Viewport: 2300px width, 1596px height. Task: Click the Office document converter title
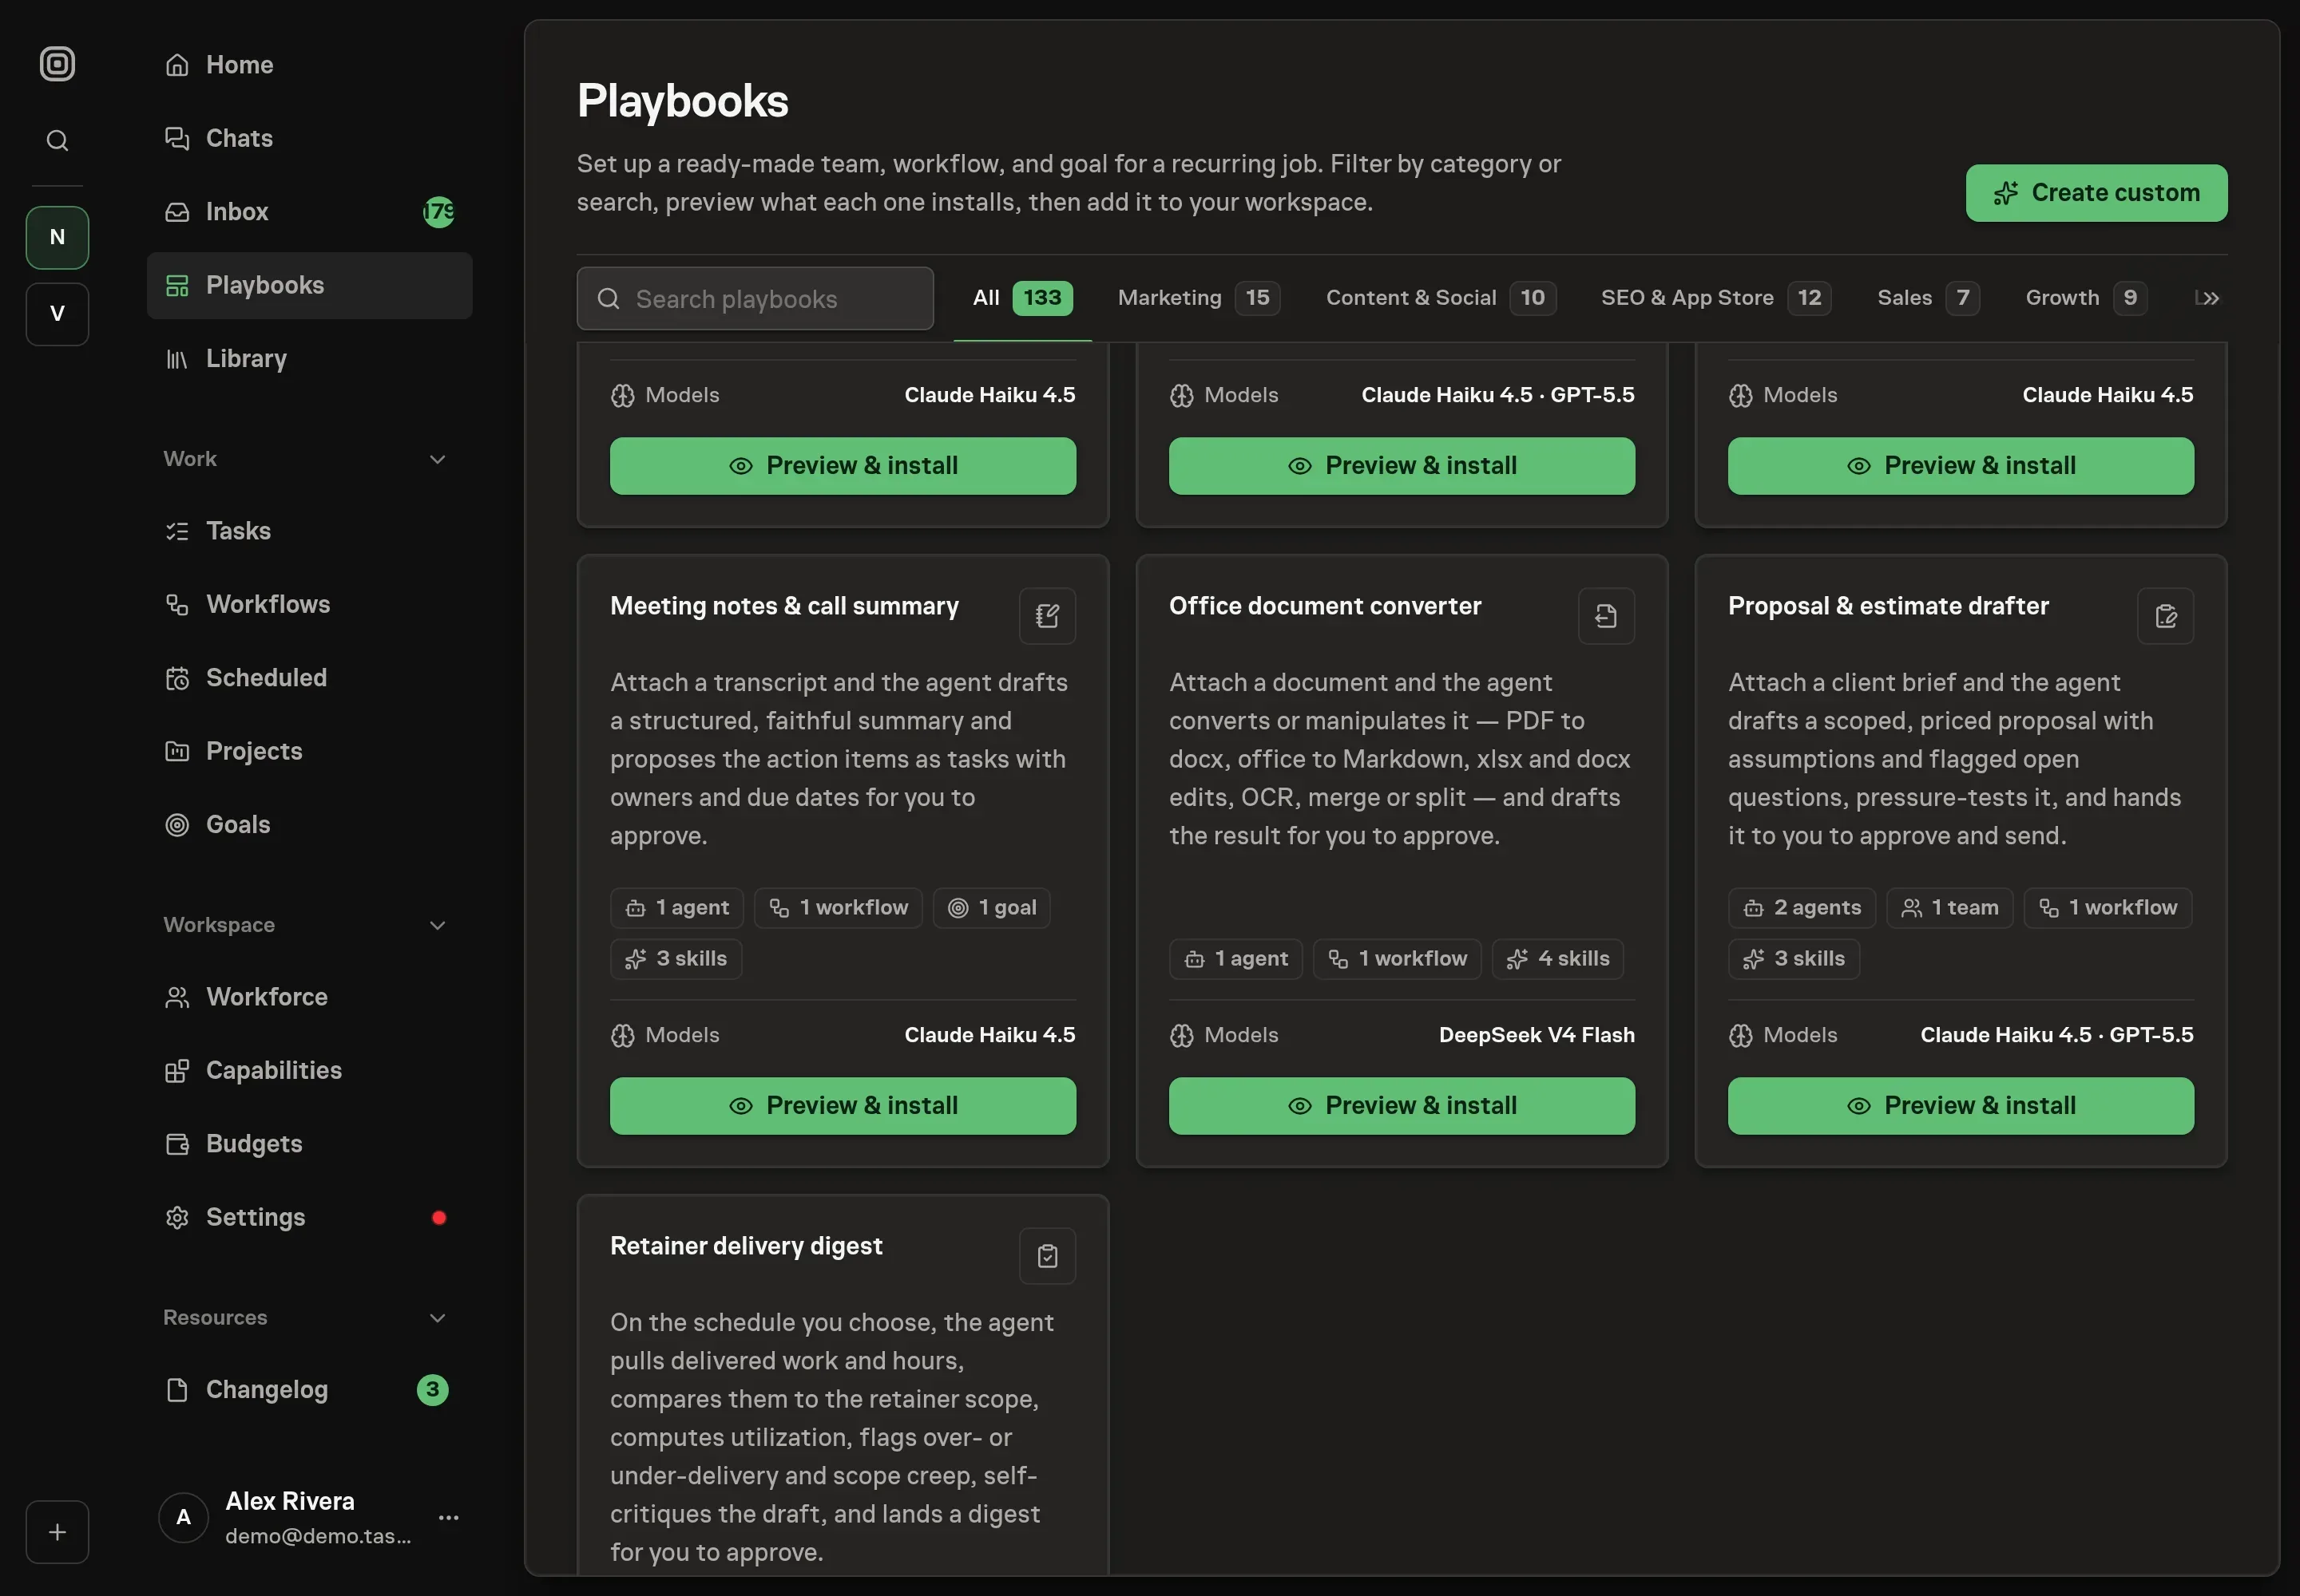(x=1324, y=606)
